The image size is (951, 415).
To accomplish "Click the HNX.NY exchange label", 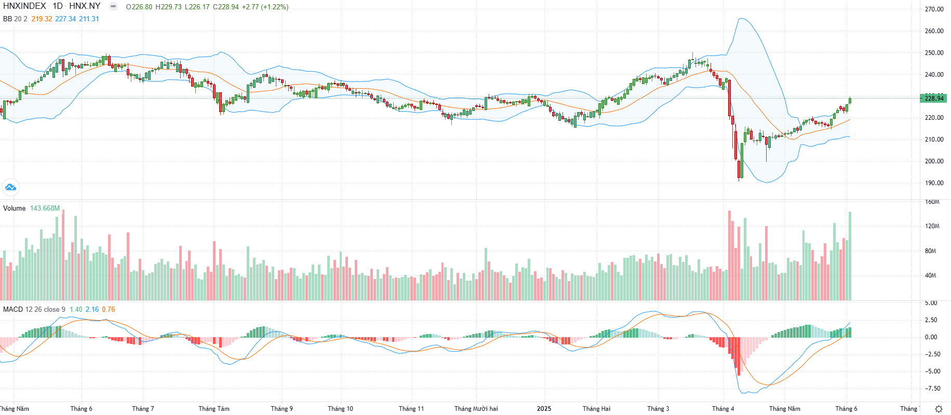I will 85,6.
